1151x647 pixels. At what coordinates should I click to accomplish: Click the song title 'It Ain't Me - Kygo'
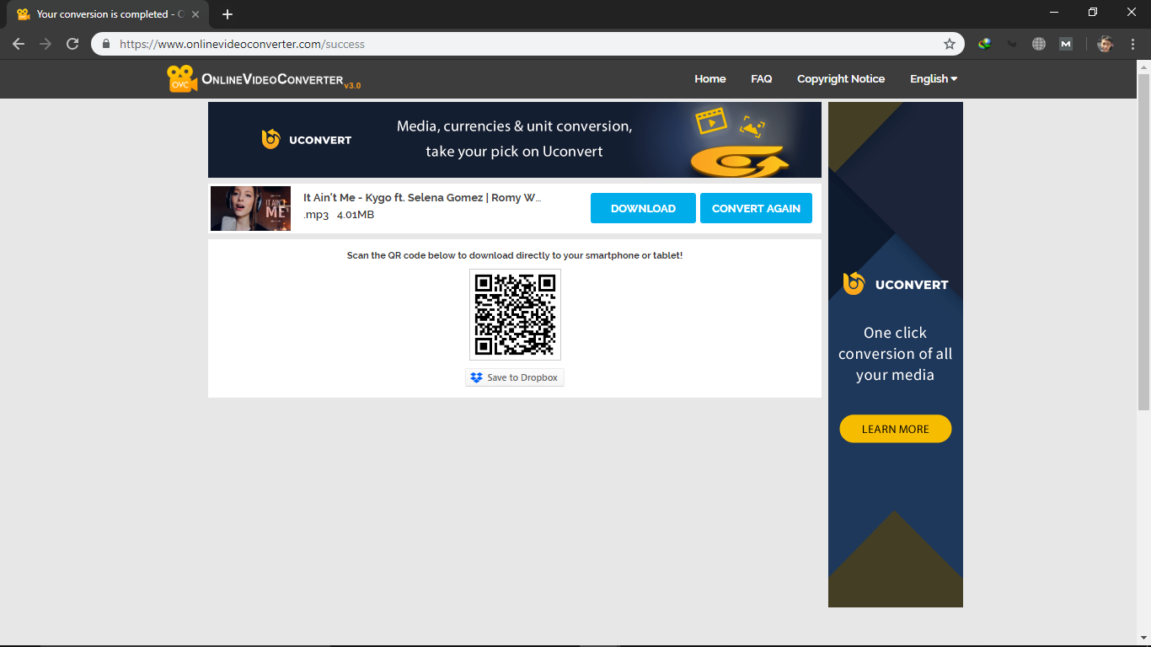[x=422, y=197]
